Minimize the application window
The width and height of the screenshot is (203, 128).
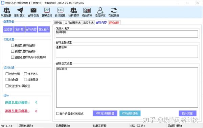[177, 3]
